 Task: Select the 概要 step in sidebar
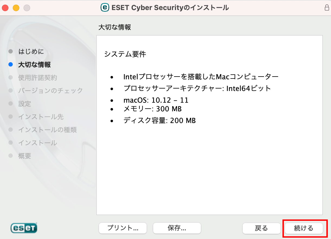(25, 156)
